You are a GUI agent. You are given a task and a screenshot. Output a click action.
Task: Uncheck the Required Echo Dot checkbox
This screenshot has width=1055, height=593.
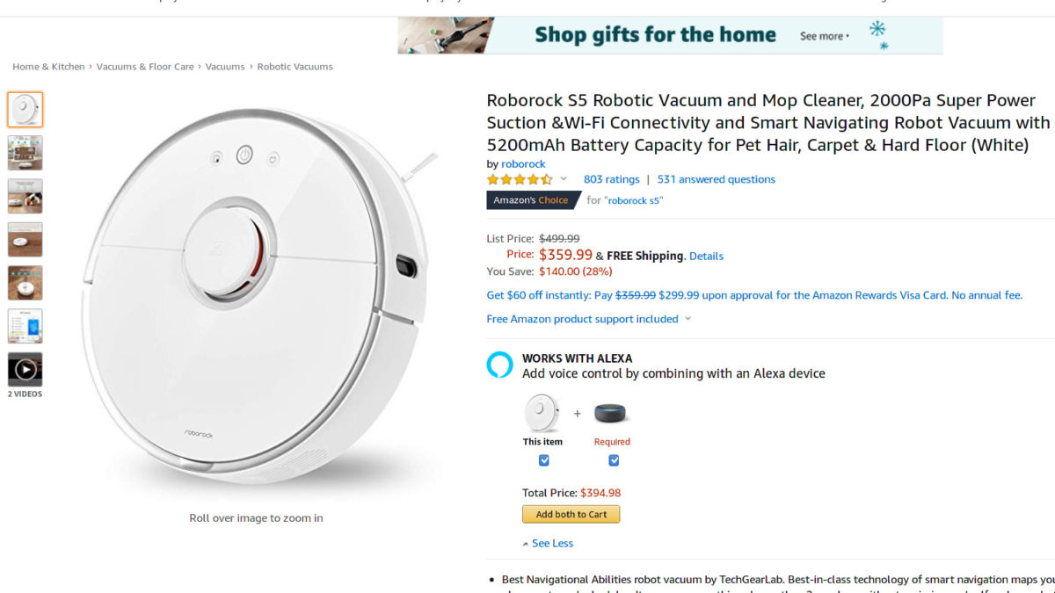(x=614, y=460)
